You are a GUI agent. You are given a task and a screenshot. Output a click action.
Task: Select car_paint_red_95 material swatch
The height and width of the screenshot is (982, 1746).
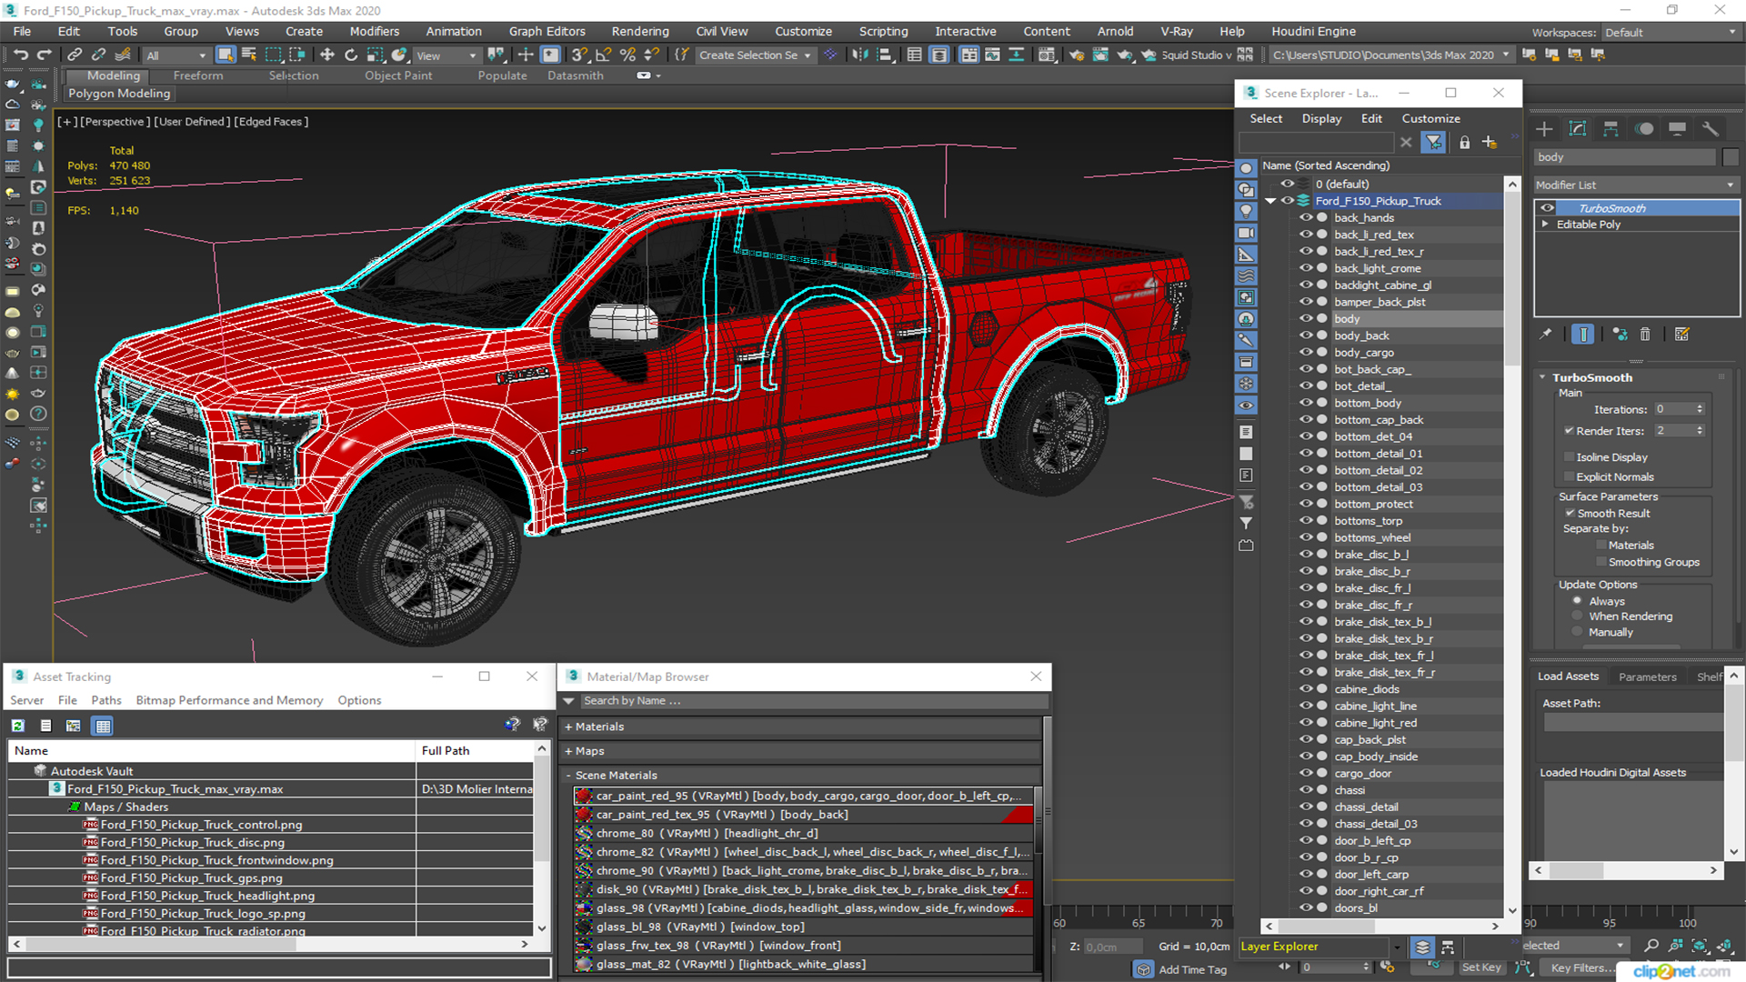(x=585, y=797)
